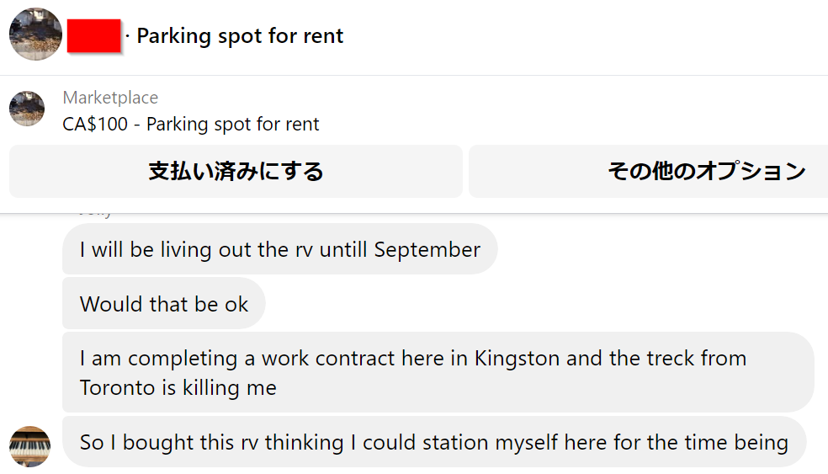Select the gray Marketplace label
Screen dimensions: 828x474
110,98
